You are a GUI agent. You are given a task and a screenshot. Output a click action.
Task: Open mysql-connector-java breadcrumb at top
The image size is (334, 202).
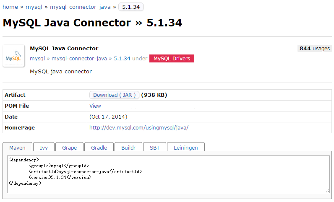[80, 7]
